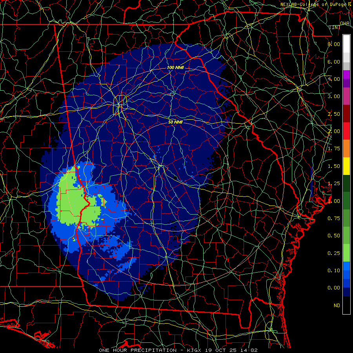353x353 pixels.
Task: Click the black ND legend swatch
Action: coord(346,305)
